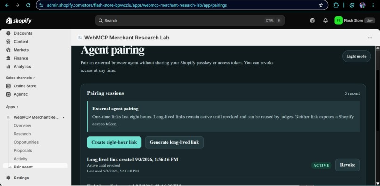Open Online Store sales channel
The height and width of the screenshot is (186, 380).
point(25,86)
